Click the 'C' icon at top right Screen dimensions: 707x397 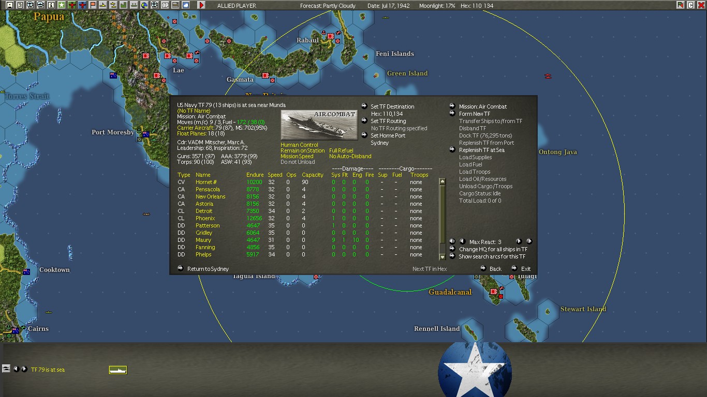[x=690, y=5]
